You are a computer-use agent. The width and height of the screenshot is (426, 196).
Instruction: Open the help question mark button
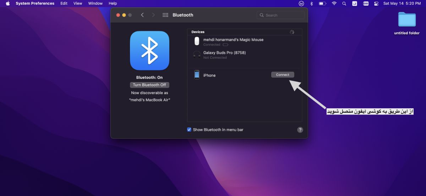pyautogui.click(x=300, y=130)
